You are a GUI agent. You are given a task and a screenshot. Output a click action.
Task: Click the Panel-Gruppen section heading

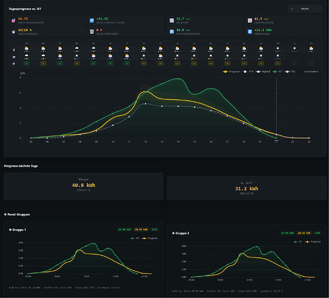point(17,214)
